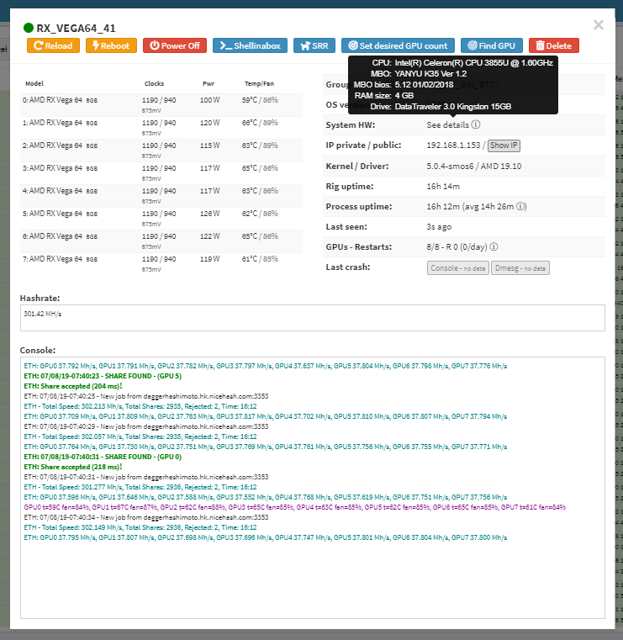Viewport: 623px width, 640px height.
Task: Click the 8/8 - R 0 (0/day) value
Action: point(457,247)
